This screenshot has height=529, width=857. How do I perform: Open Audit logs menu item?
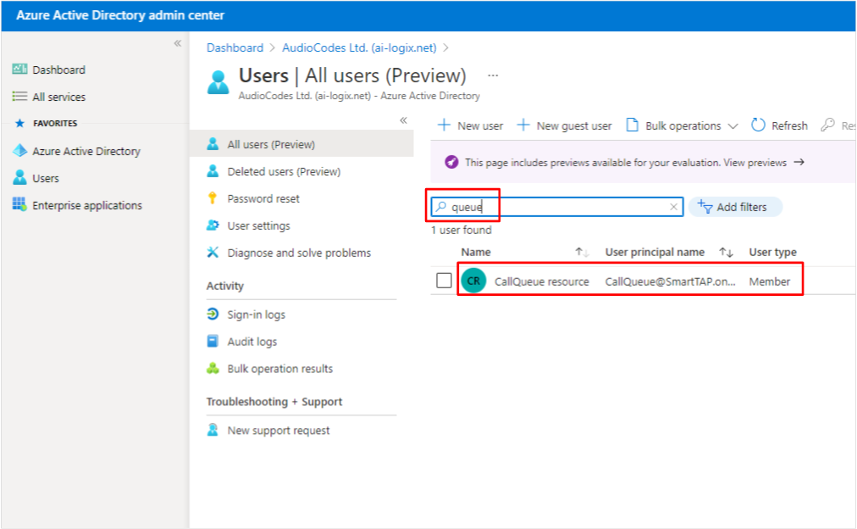(252, 342)
